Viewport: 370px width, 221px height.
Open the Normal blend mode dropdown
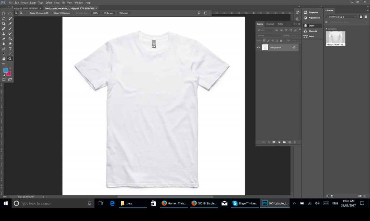269,35
